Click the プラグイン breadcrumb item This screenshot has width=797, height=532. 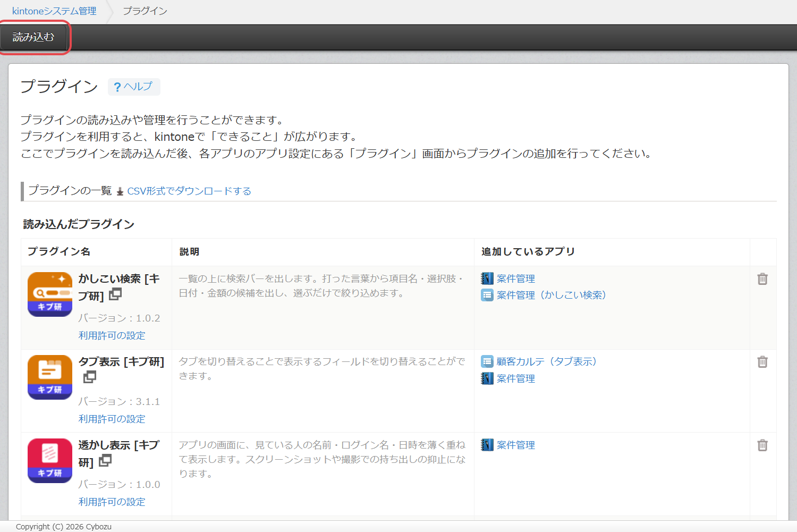(x=145, y=11)
